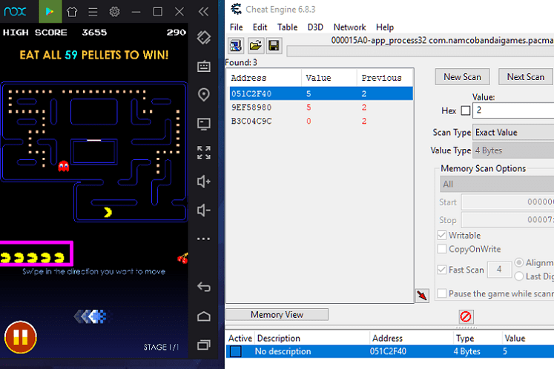554x369 pixels.
Task: Select result row B3C04C9C
Action: tap(321, 121)
